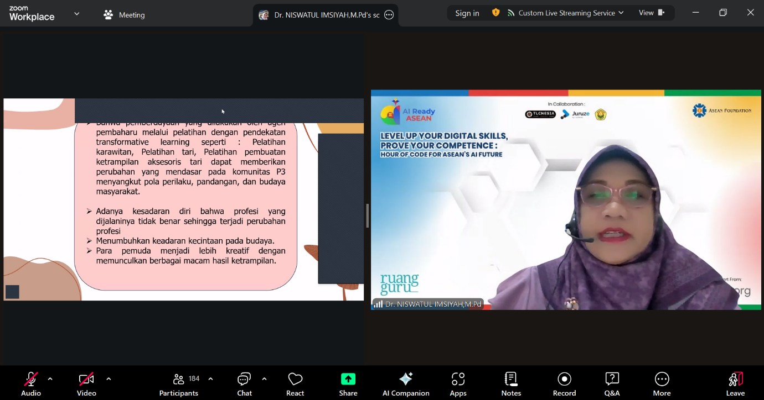
Task: Open the Participants panel
Action: 179,384
